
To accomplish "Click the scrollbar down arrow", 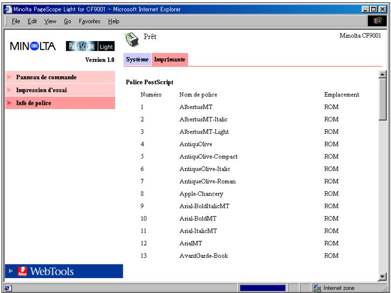I will coord(382,276).
